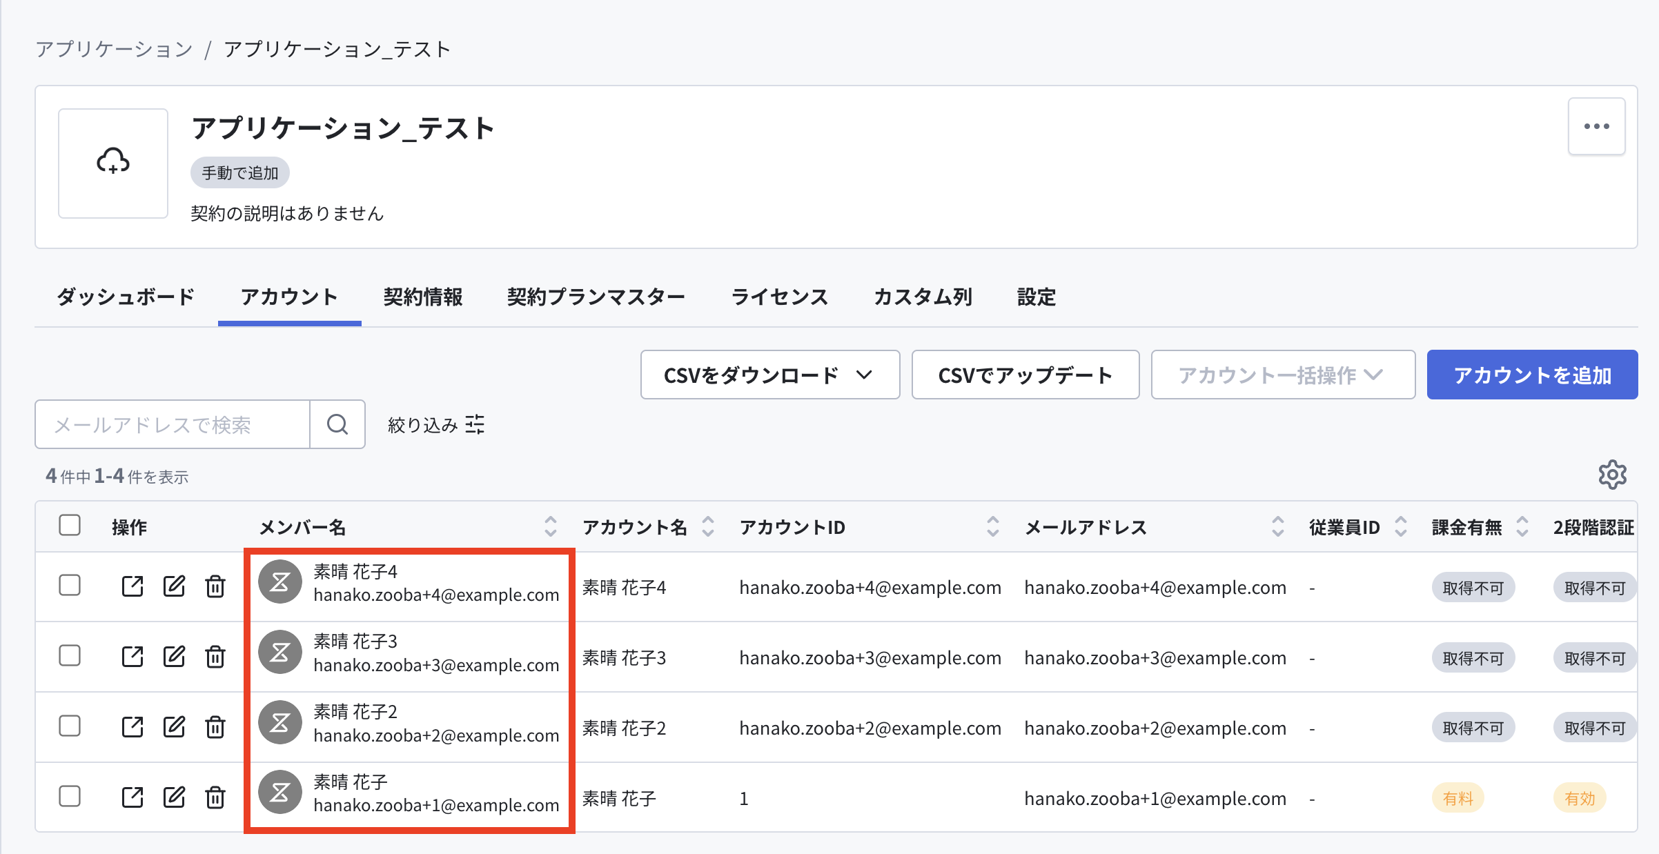1659x854 pixels.
Task: Expand the CSVをダウンロード dropdown
Action: (x=770, y=375)
